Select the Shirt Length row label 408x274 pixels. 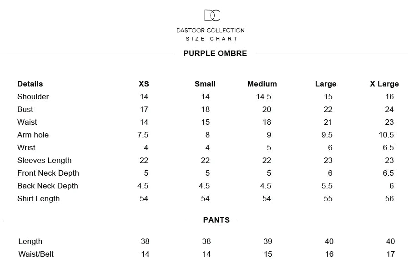pyautogui.click(x=39, y=199)
